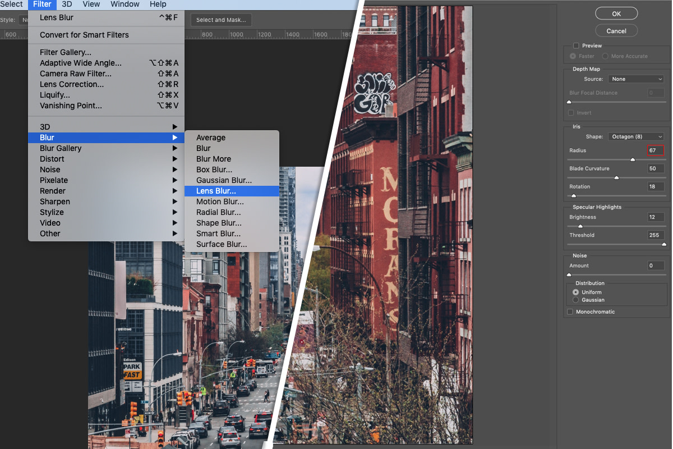Screen dimensions: 673x449
Task: Choose Shape Blur filter
Action: point(232,223)
